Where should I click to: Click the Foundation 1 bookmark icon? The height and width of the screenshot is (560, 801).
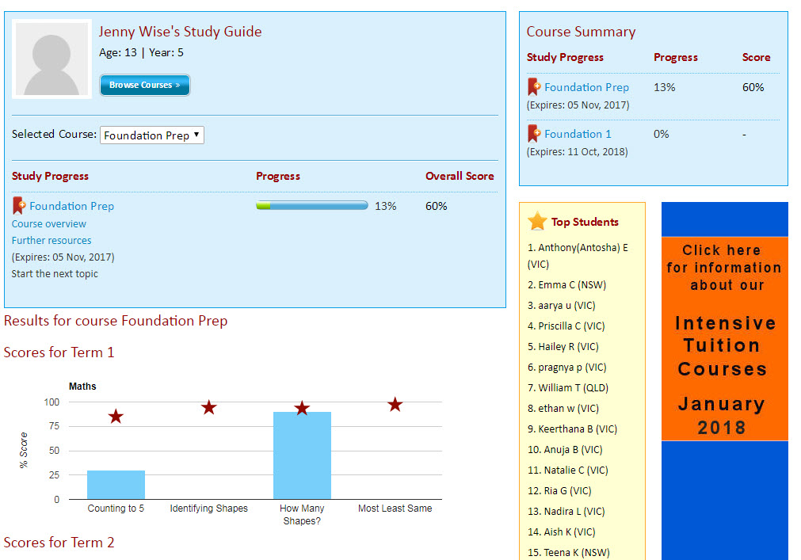[x=534, y=134]
